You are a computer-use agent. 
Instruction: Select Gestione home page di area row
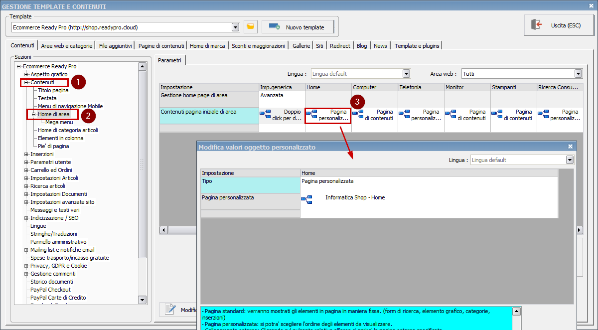(209, 99)
